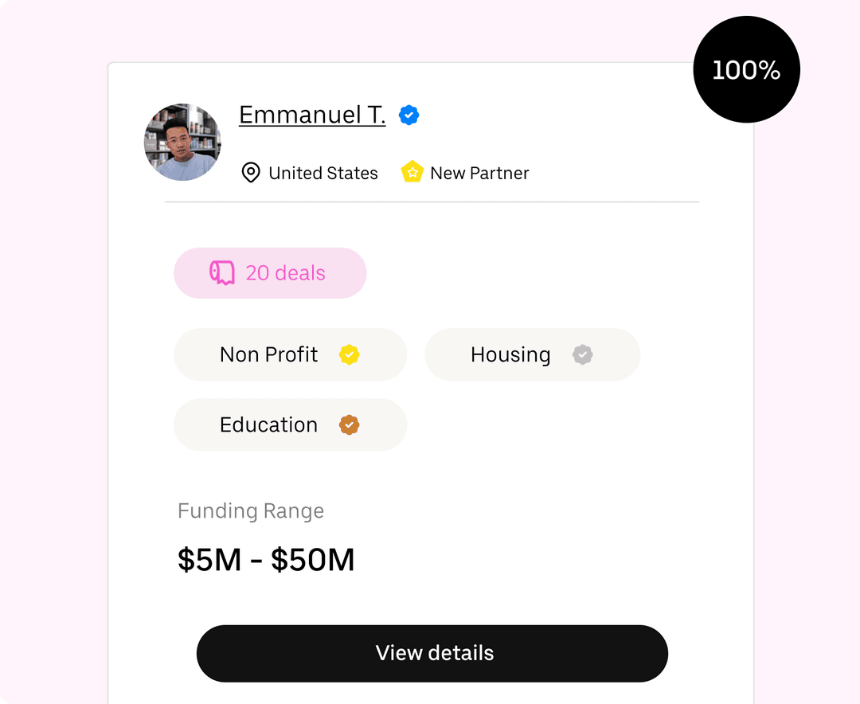This screenshot has height=704, width=860.
Task: Toggle the Housing category tag
Action: pos(532,354)
